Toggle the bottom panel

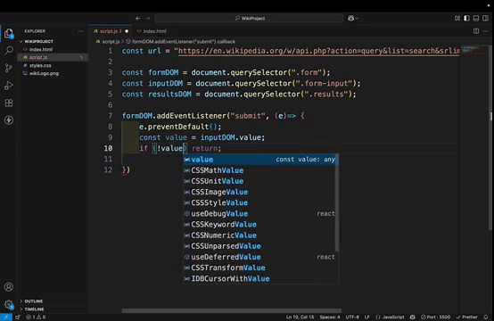[476, 18]
